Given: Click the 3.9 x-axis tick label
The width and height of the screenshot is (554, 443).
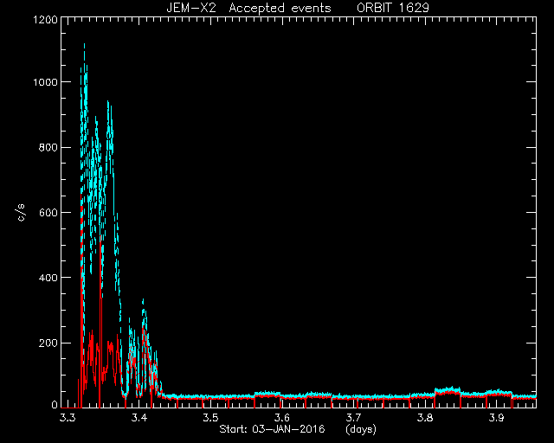Looking at the screenshot, I should pos(496,418).
